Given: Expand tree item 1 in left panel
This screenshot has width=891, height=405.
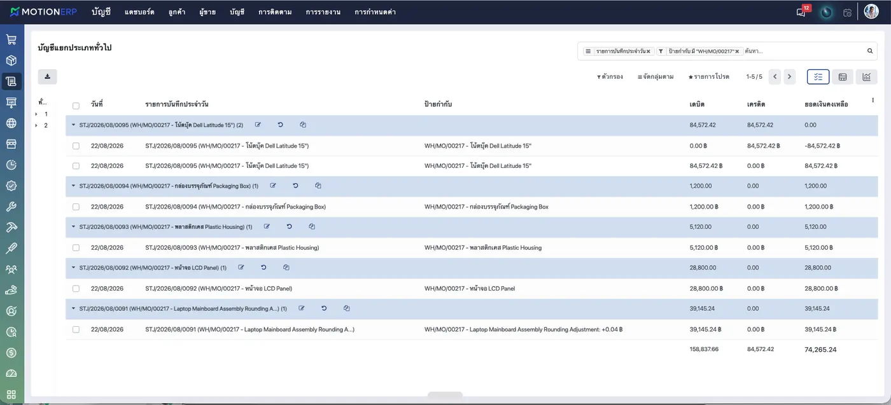Looking at the screenshot, I should coord(36,114).
